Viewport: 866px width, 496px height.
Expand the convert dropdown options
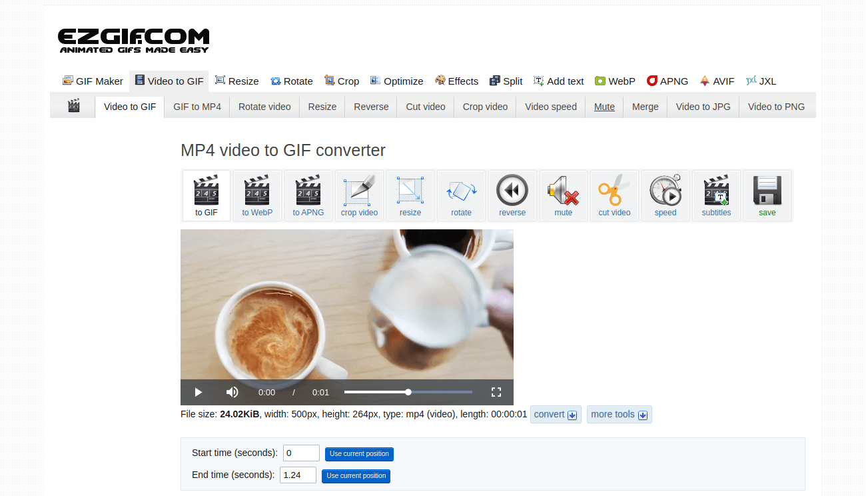click(556, 414)
